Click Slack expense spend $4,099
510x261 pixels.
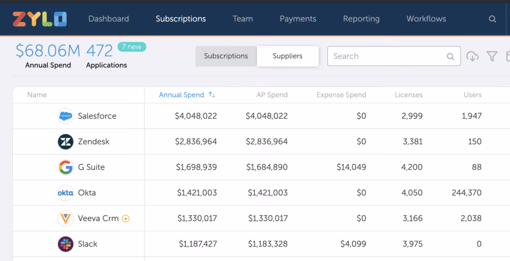(x=353, y=244)
